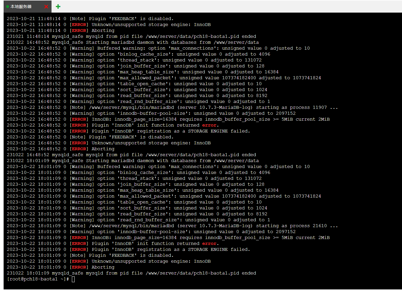Click 'thread_stack' in the 18:01:09 warning

[137, 179]
